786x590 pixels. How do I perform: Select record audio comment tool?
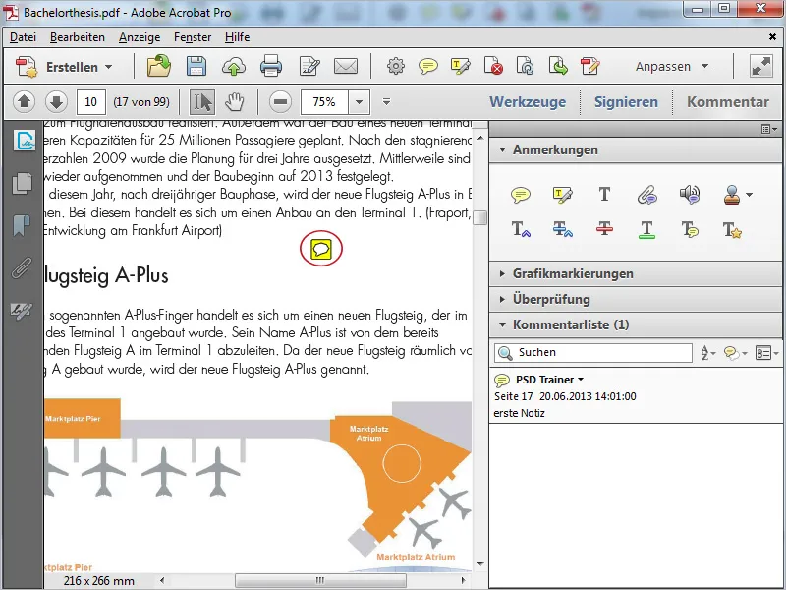coord(690,194)
